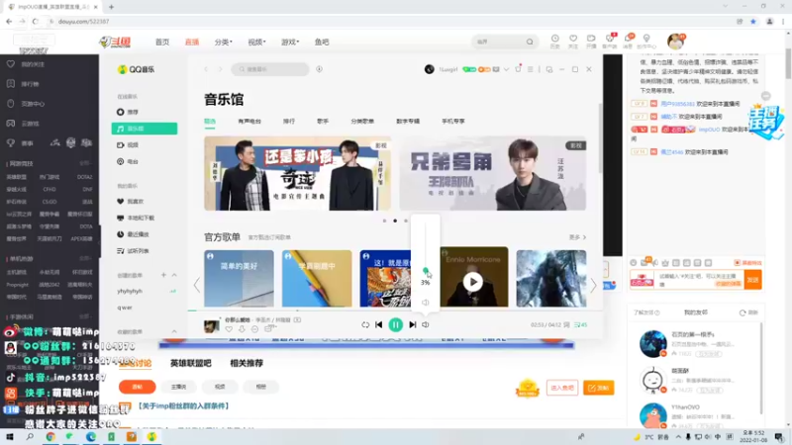
Task: Open Douyu 关注 follow icon
Action: 573,42
